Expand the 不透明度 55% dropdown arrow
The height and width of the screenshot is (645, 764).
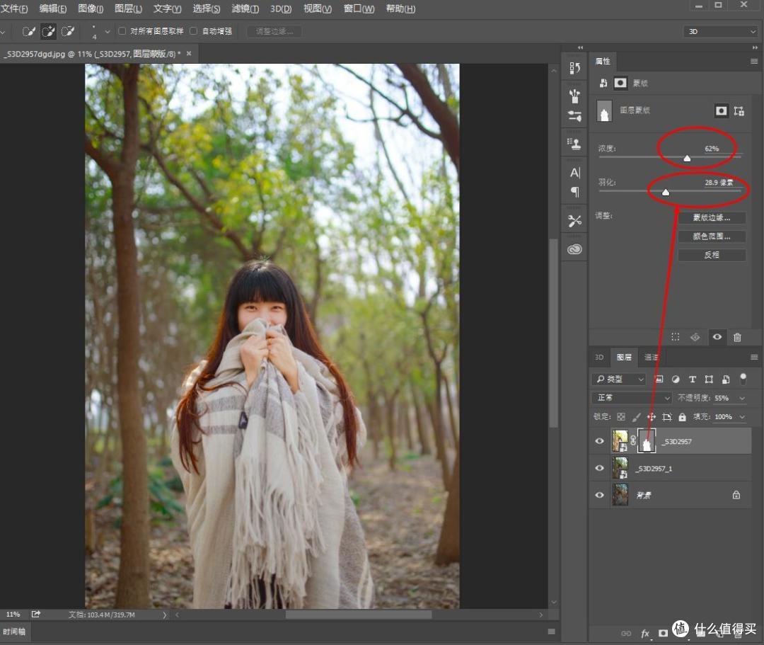click(x=742, y=399)
